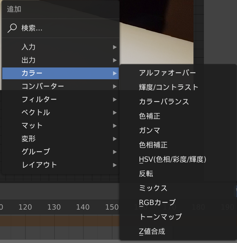Open the コンバーター submenu
This screenshot has height=243, width=237.
click(61, 86)
